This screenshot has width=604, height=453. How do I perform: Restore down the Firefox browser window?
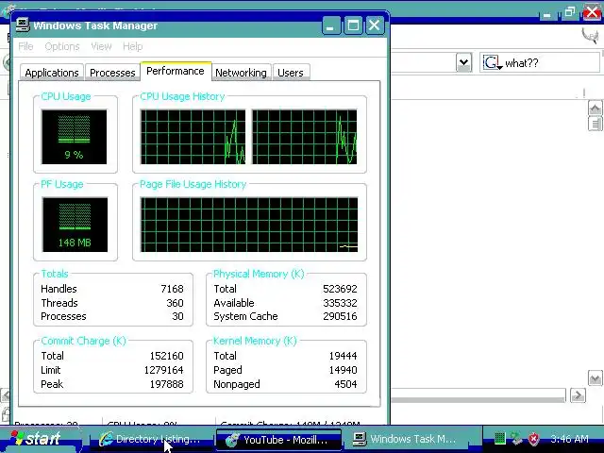(570, 12)
